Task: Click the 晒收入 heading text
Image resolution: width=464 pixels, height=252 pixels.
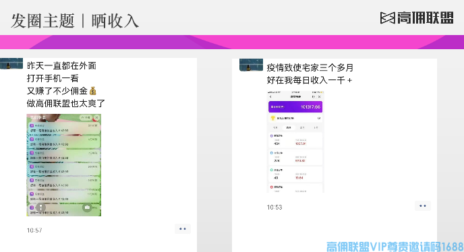Action: 115,21
